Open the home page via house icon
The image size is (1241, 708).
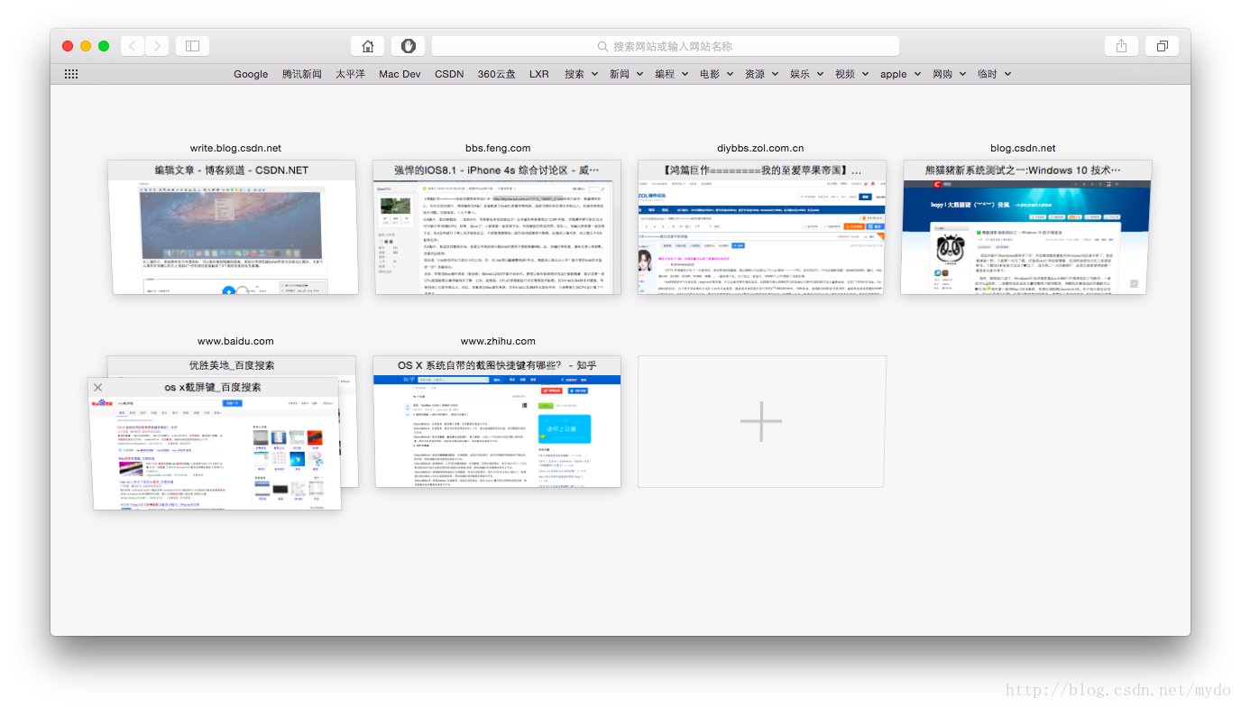pos(367,46)
